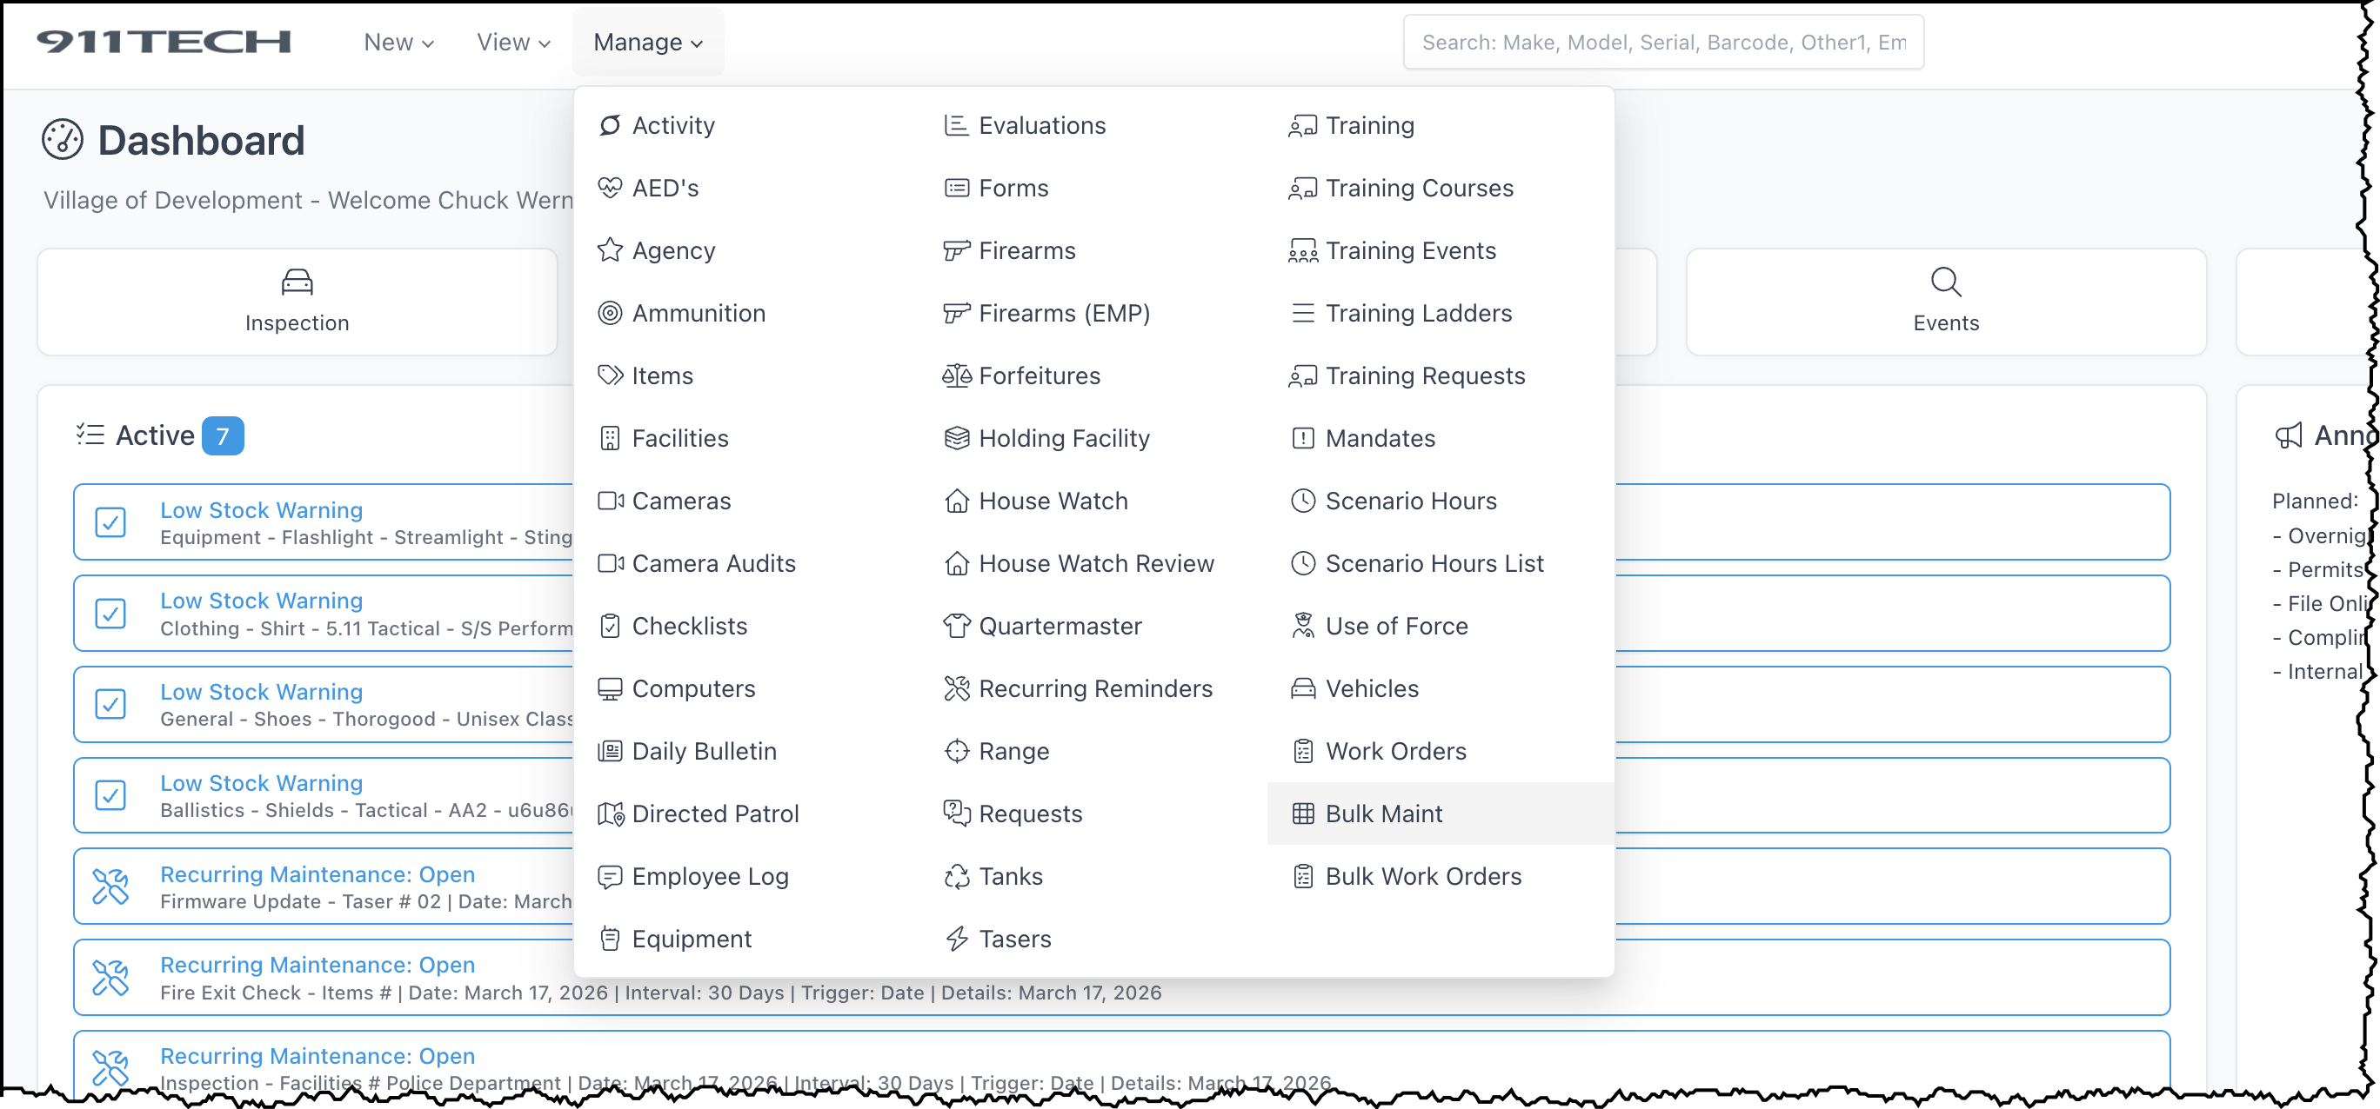Check the Flashlight Low Stock Warning checkbox

(x=110, y=522)
